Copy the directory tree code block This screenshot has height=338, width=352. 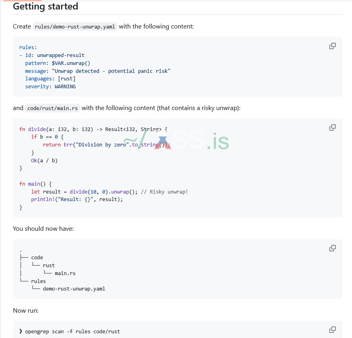point(333,248)
